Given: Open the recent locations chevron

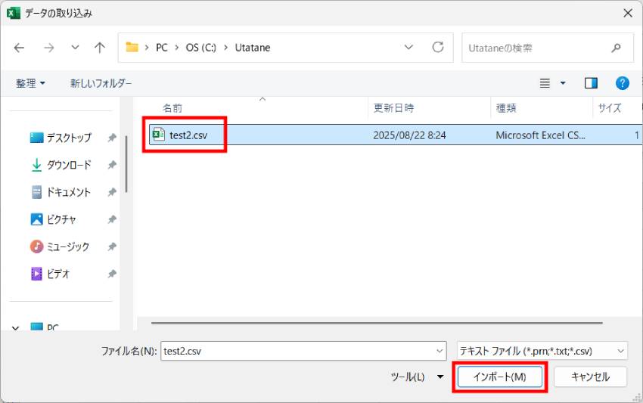Looking at the screenshot, I should (75, 48).
